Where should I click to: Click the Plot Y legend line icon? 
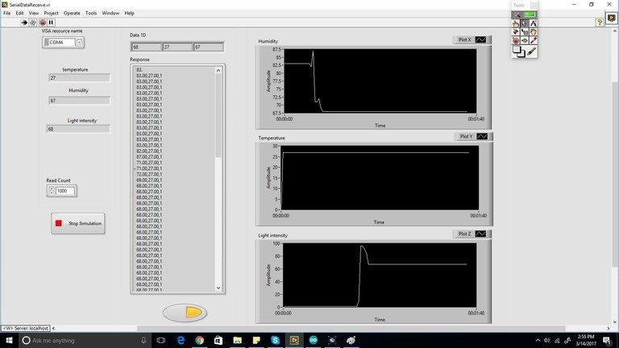(x=482, y=136)
